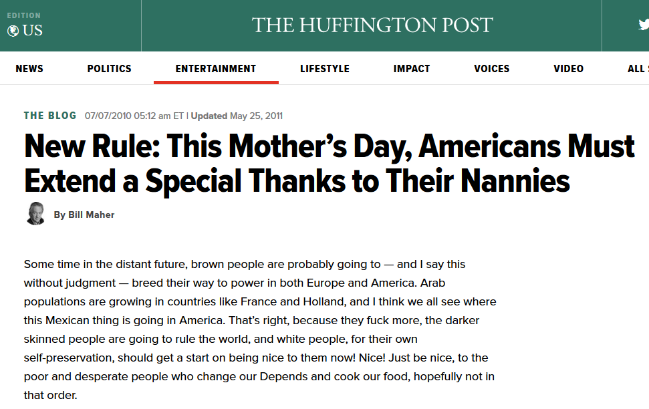Open the LIFESTYLE section
Image resolution: width=649 pixels, height=409 pixels.
click(x=325, y=69)
